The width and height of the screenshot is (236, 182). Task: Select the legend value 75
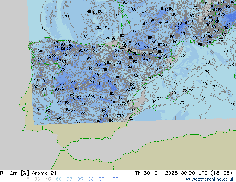tap(69, 179)
